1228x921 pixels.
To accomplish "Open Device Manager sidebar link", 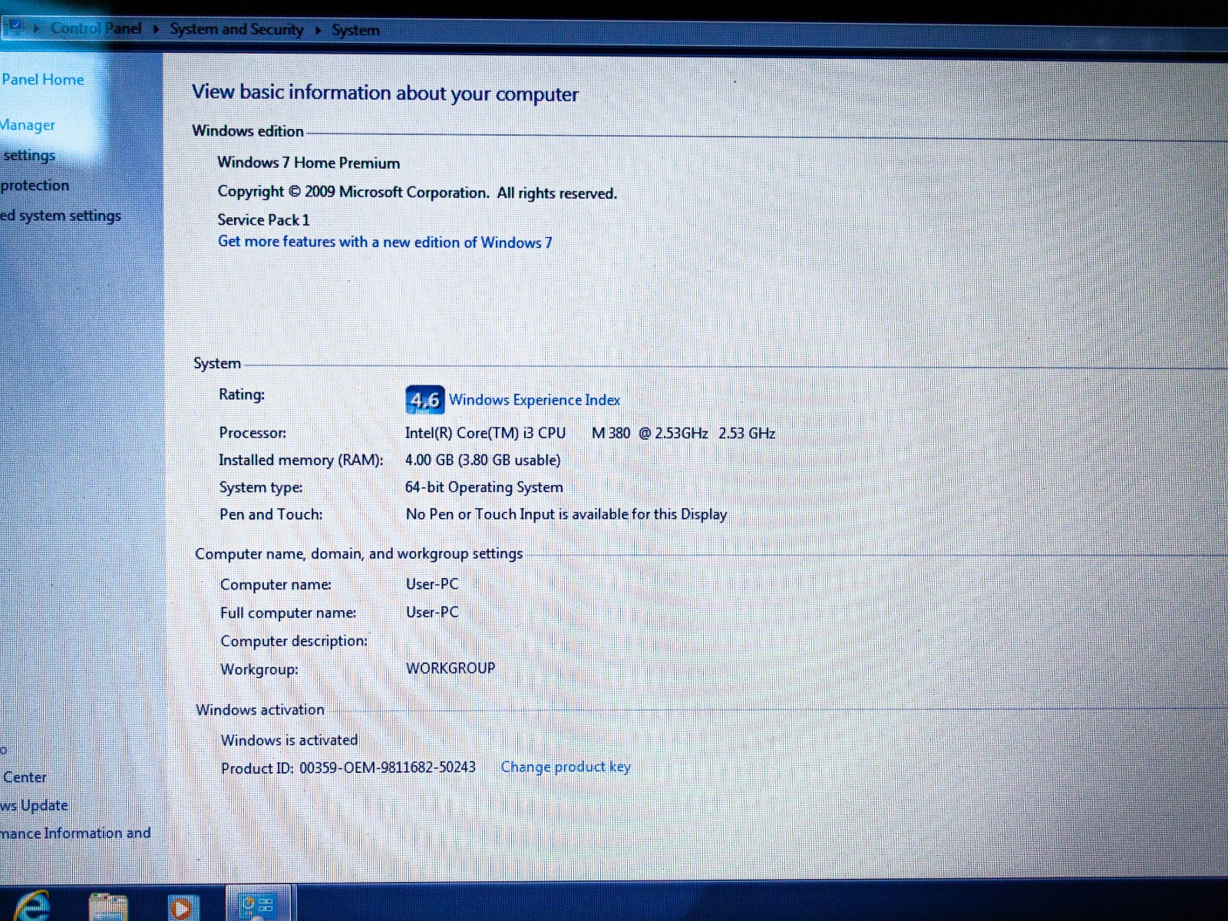I will 28,125.
